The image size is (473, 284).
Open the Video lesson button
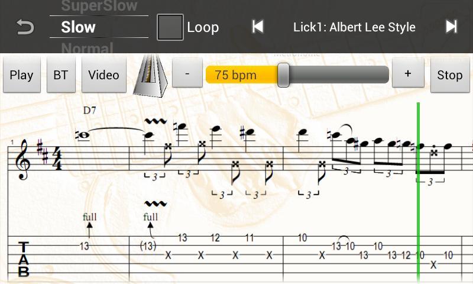(x=104, y=75)
